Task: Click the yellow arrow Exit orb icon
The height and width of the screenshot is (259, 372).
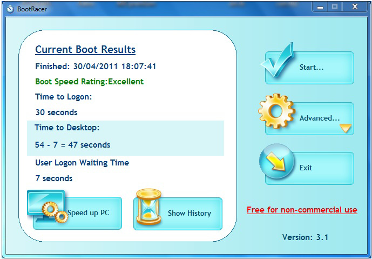Action: (277, 161)
